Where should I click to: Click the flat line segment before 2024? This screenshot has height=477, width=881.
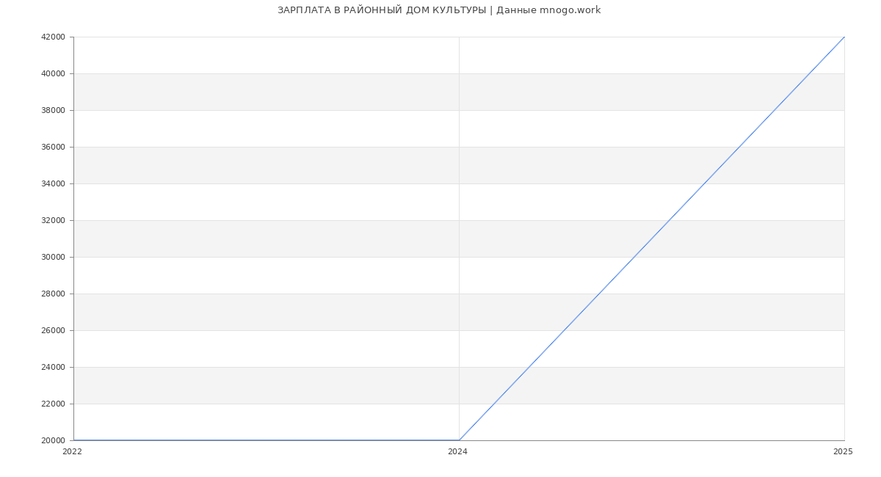264,440
